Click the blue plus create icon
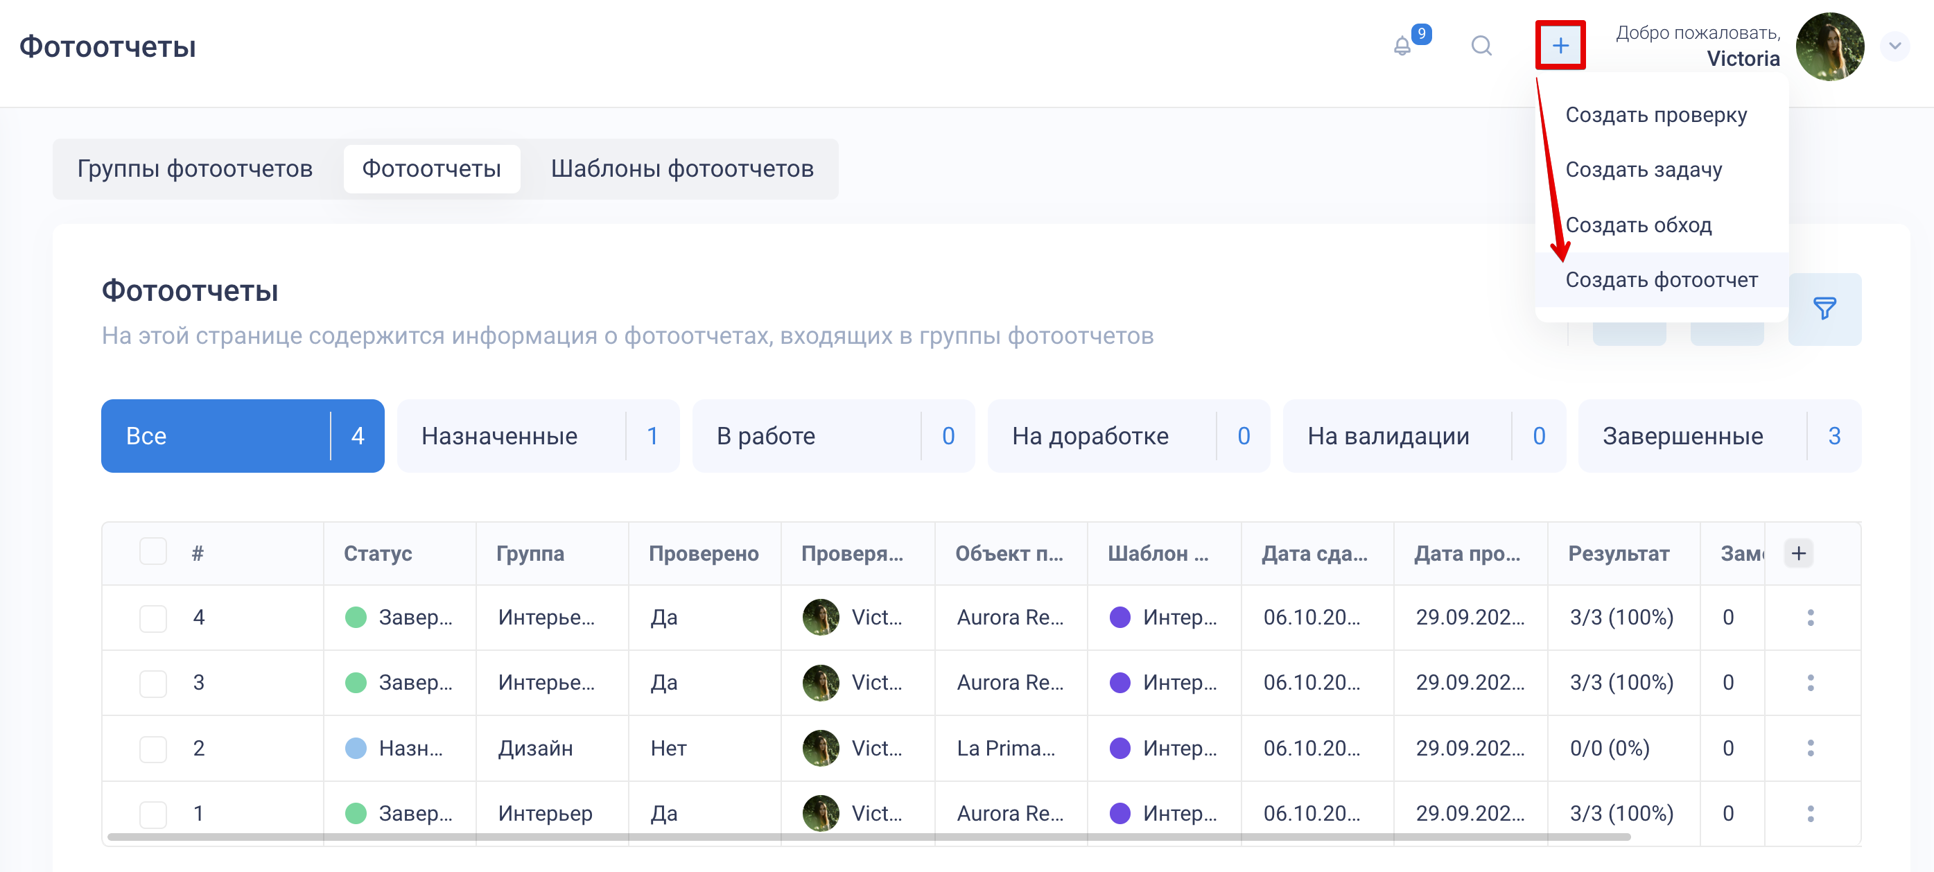The height and width of the screenshot is (872, 1934). tap(1560, 46)
